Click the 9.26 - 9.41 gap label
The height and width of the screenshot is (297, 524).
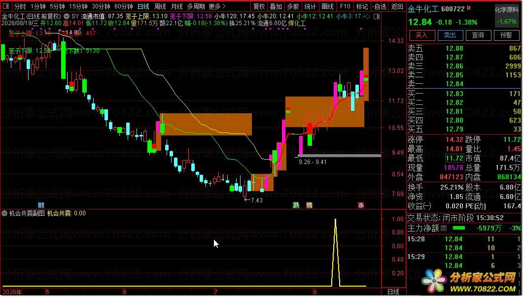tap(313, 162)
